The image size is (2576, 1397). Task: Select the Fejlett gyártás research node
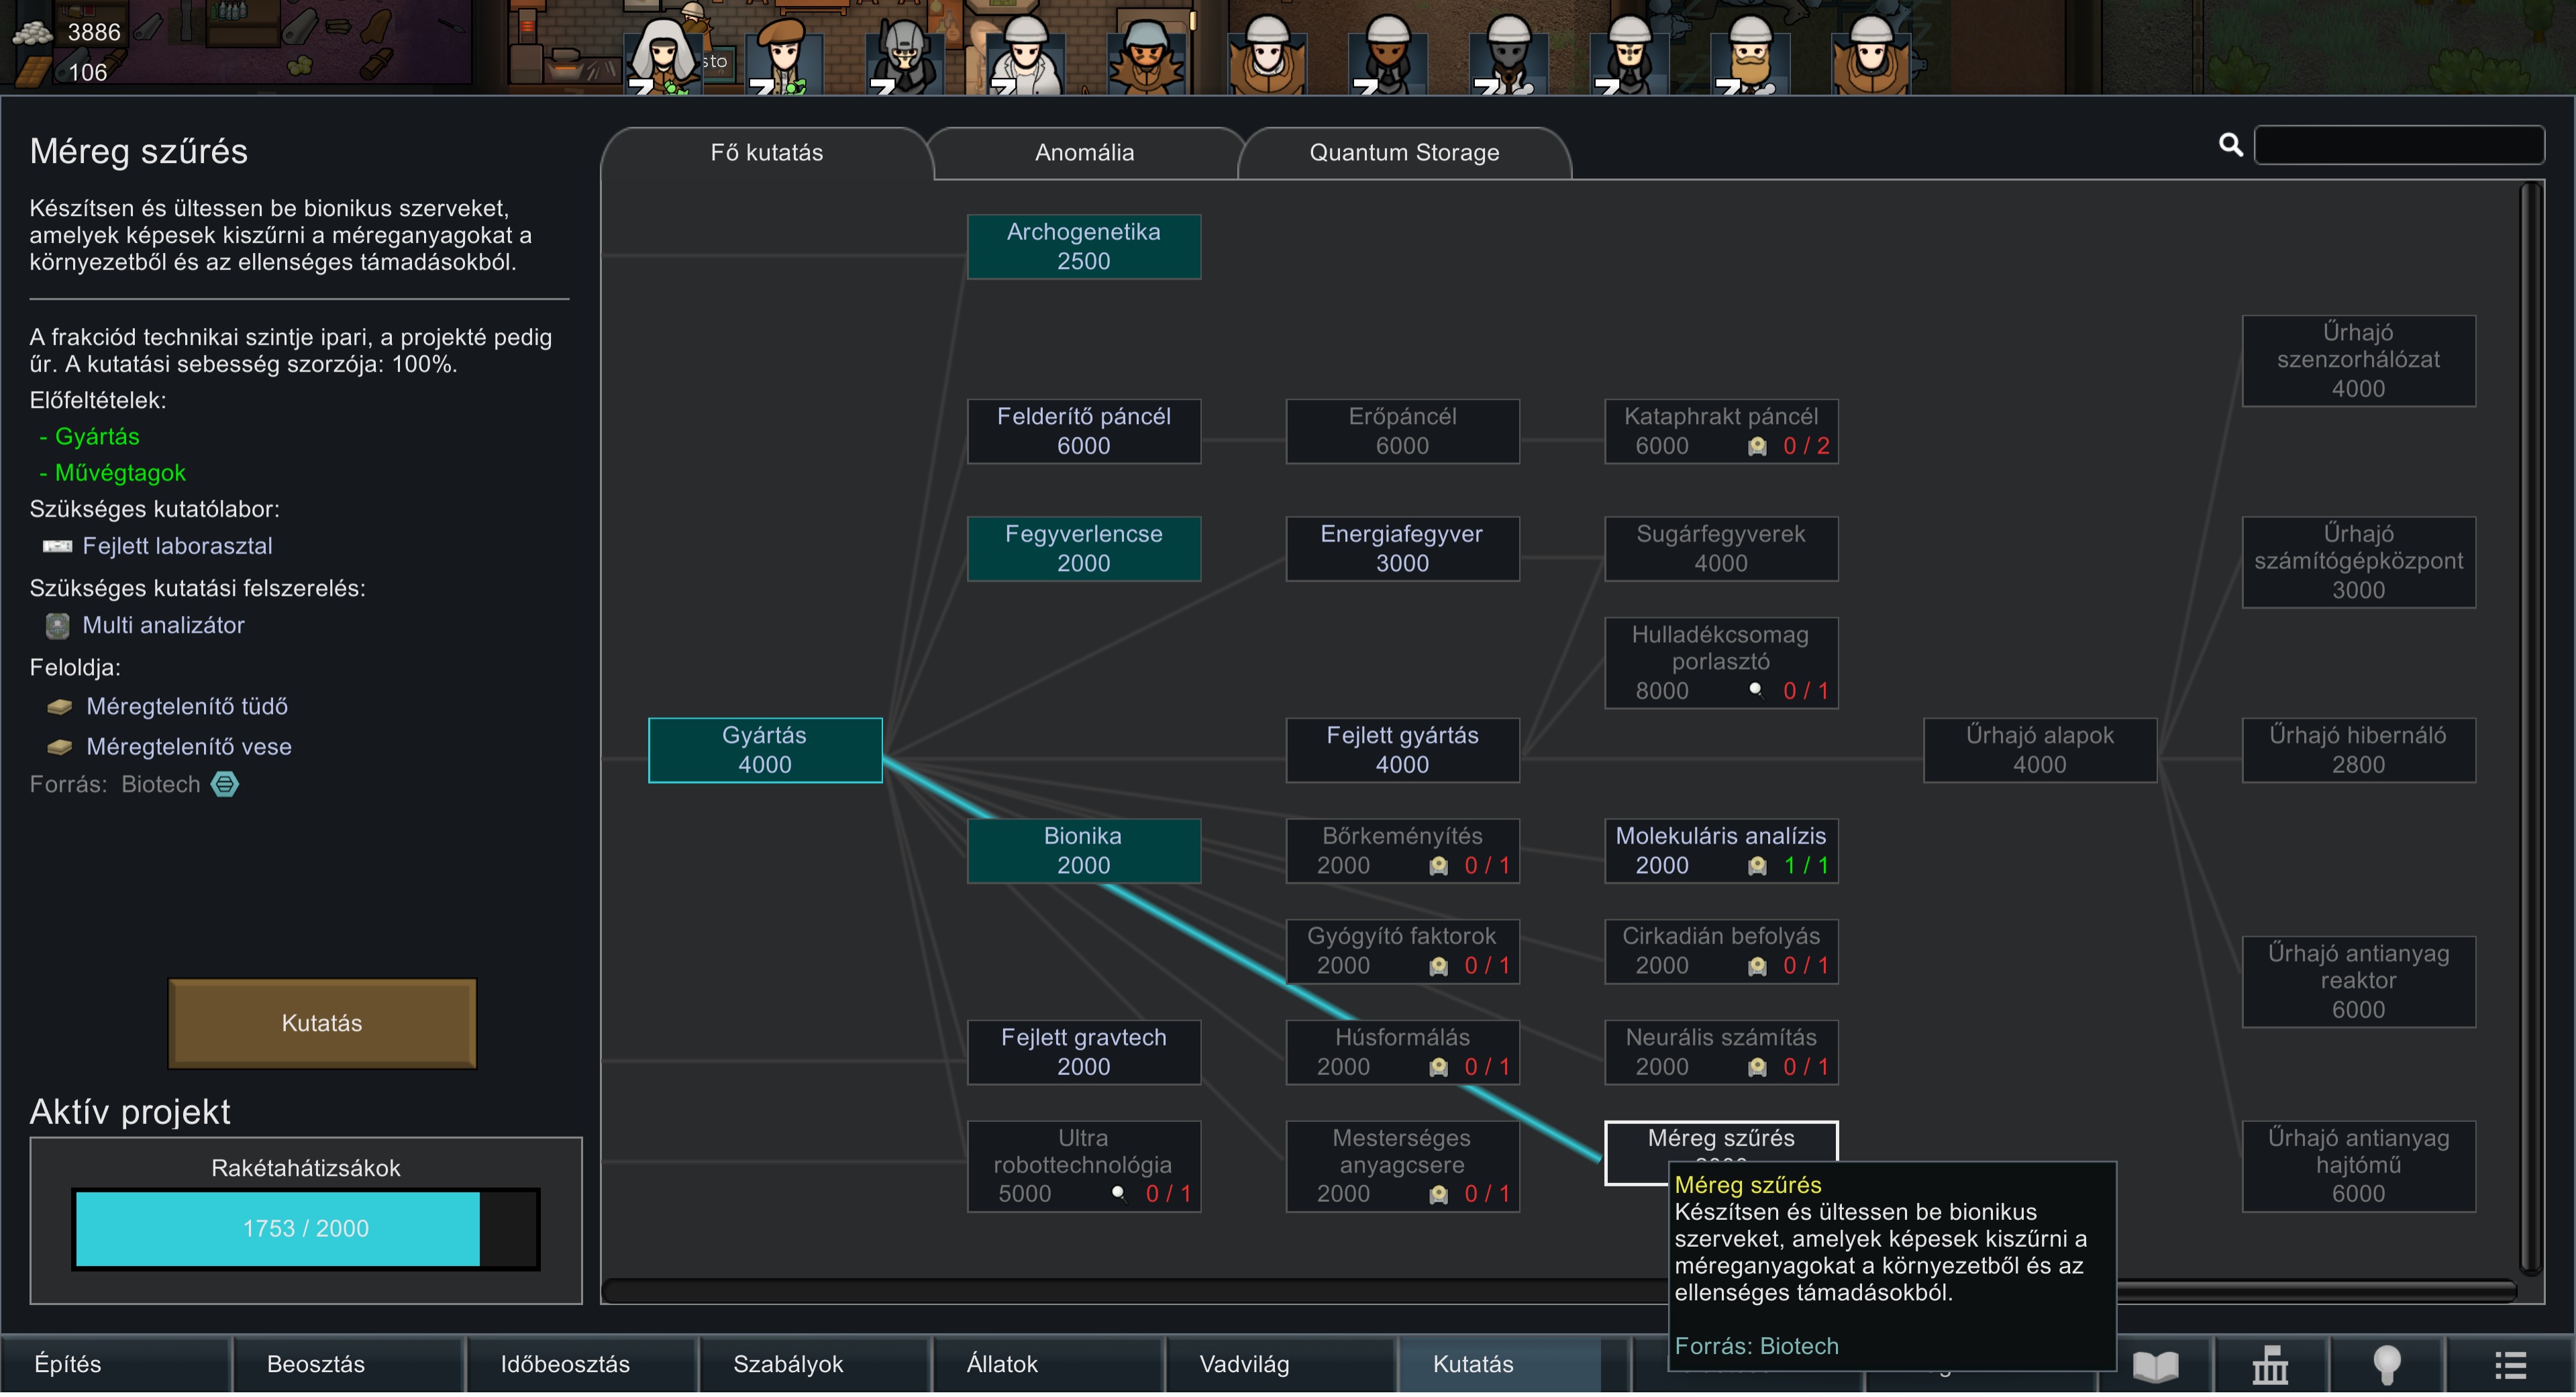pos(1402,751)
